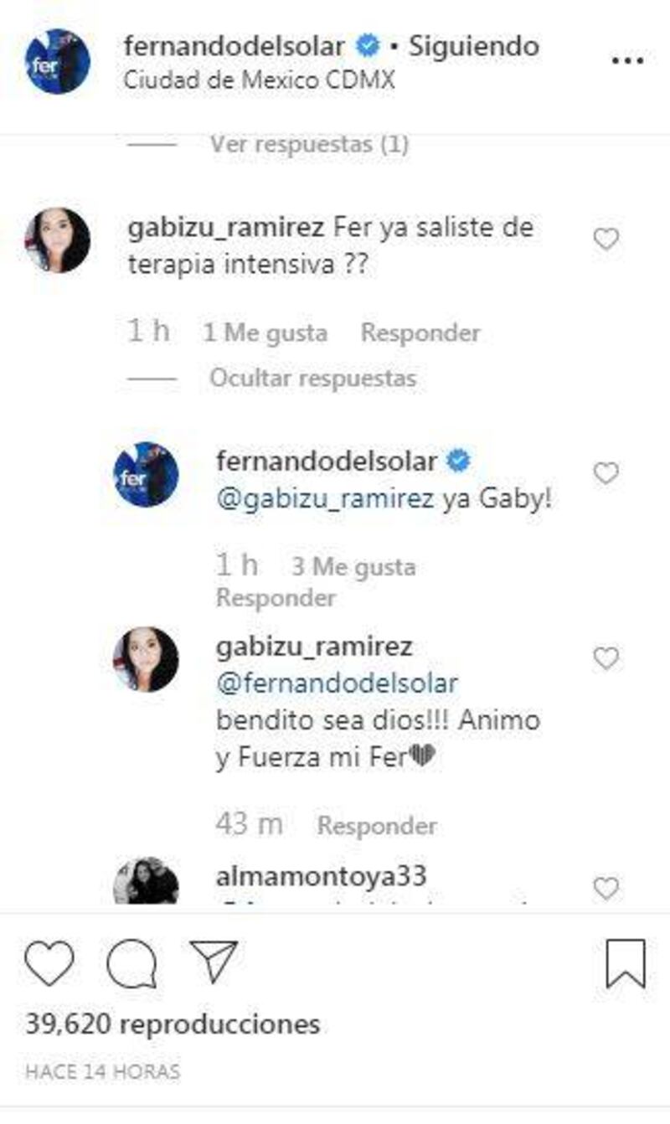The image size is (670, 1124).
Task: Like fernandodelsolar's 'ya Gaby!' reply
Action: pyautogui.click(x=606, y=474)
